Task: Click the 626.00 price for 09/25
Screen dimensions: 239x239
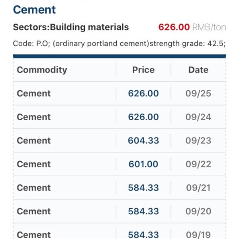Action: 143,93
